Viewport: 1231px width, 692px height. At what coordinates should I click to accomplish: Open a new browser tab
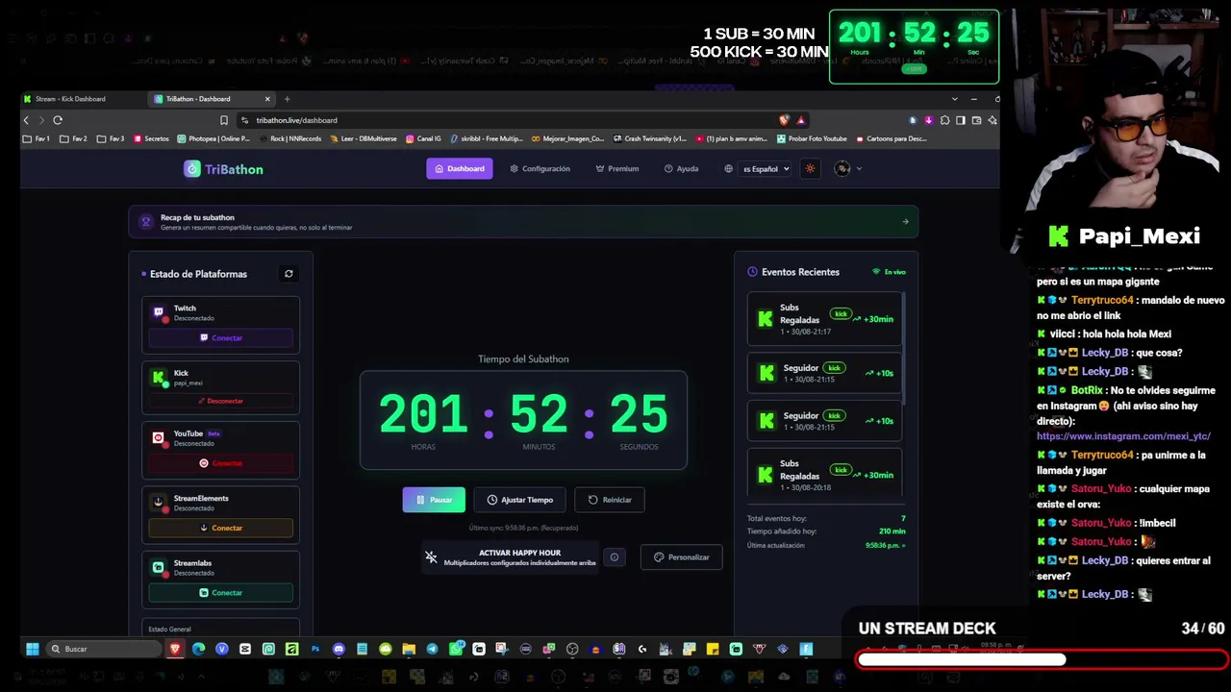[287, 99]
